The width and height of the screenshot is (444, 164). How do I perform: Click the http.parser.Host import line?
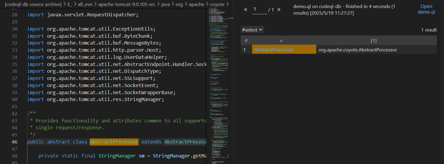click(94, 50)
